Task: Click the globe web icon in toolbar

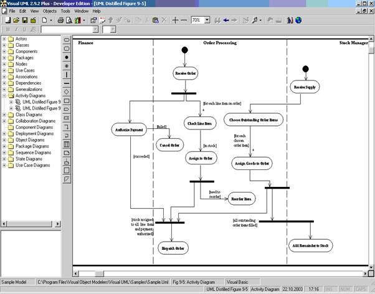Action: coord(298,21)
